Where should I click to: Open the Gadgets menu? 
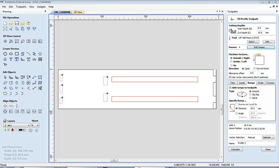41,7
